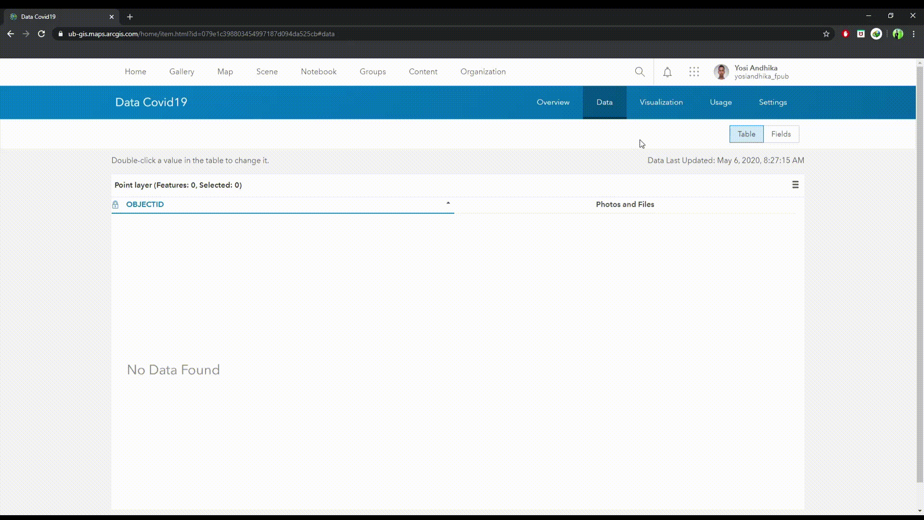This screenshot has width=924, height=520.
Task: Reload the browser page
Action: pos(41,34)
